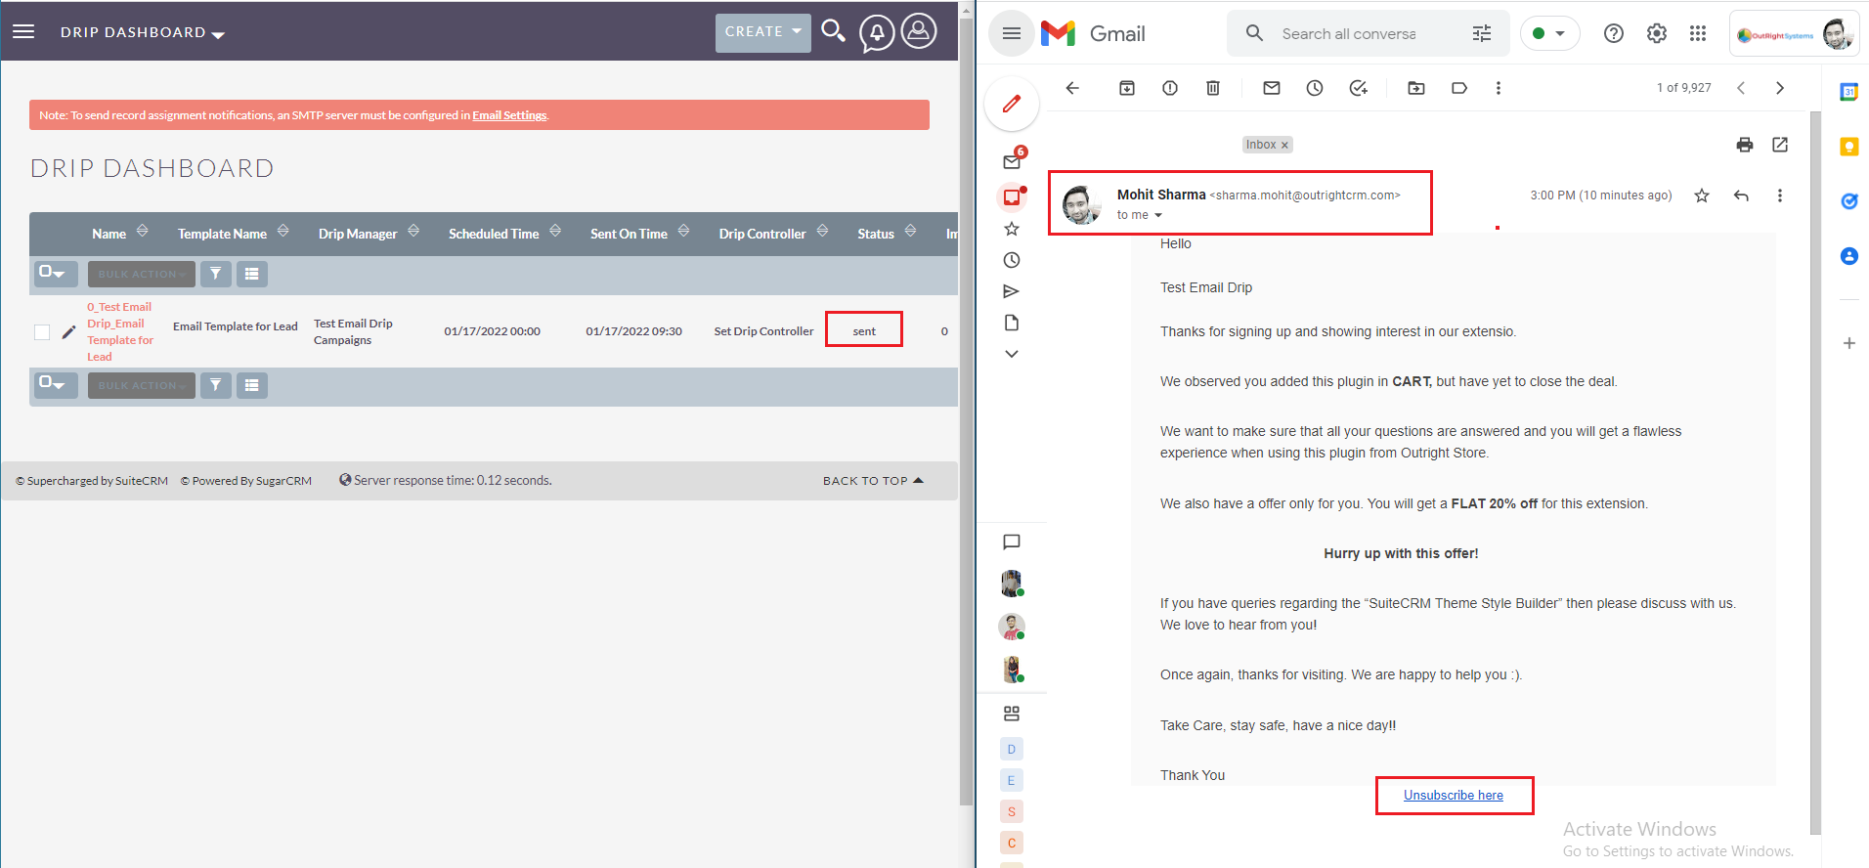Open Gmail main menu hamburger
The image size is (1869, 868).
coord(1012,33)
